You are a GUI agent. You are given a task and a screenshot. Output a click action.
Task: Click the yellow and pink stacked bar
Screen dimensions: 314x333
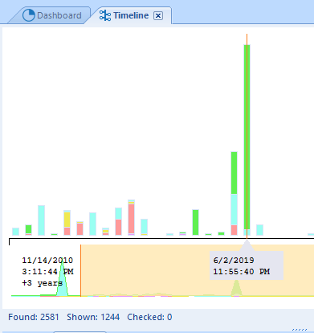click(x=67, y=223)
